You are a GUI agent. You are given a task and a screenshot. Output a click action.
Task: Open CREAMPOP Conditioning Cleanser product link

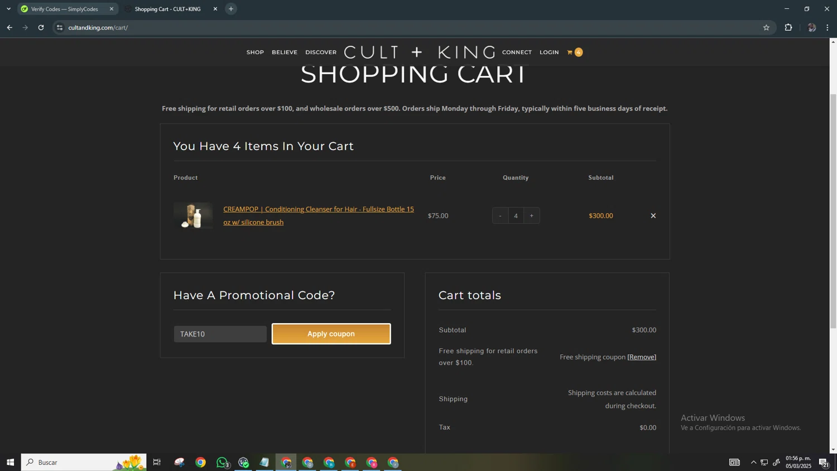pos(319,215)
